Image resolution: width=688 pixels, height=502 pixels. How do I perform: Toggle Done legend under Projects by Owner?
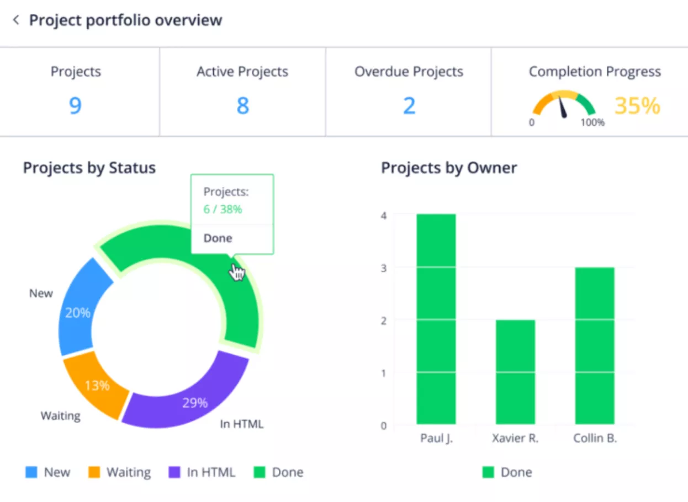(x=488, y=472)
